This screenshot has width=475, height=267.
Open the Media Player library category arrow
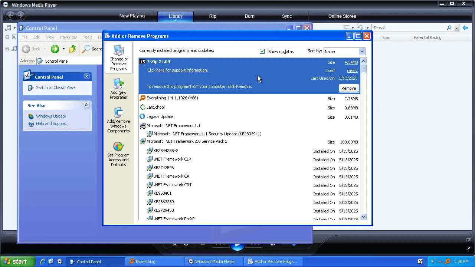click(15, 28)
